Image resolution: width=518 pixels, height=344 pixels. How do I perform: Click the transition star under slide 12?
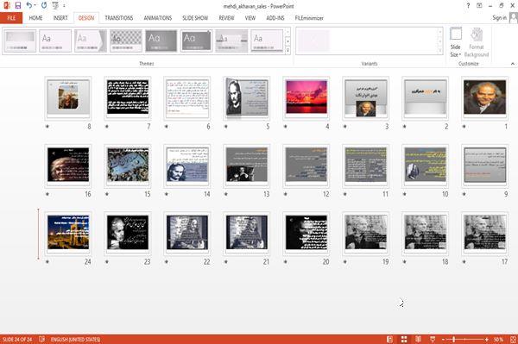[x=286, y=194]
